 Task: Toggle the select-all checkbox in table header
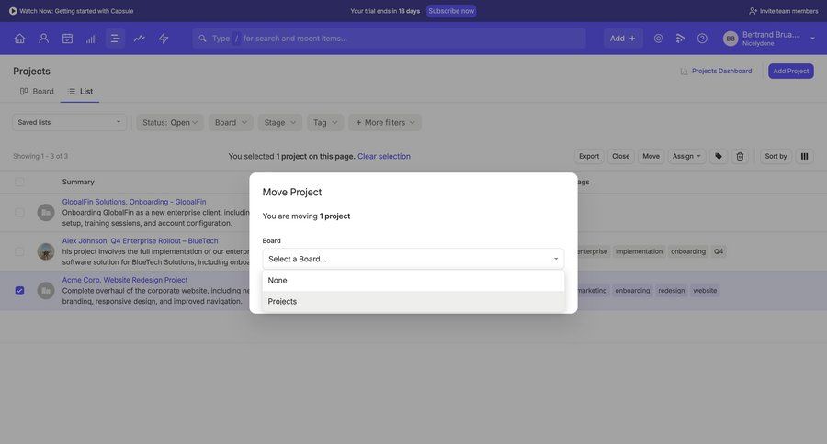(x=19, y=182)
